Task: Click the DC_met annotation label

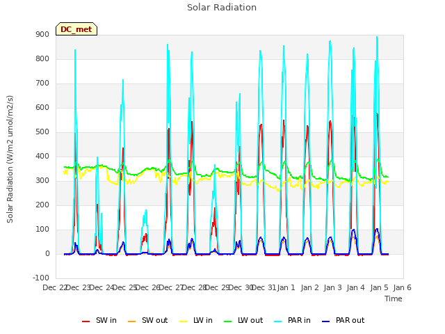Action: (76, 29)
